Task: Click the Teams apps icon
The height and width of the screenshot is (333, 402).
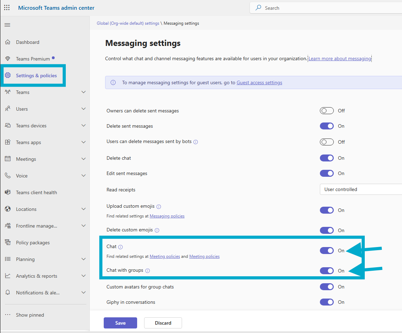Action: (8, 142)
